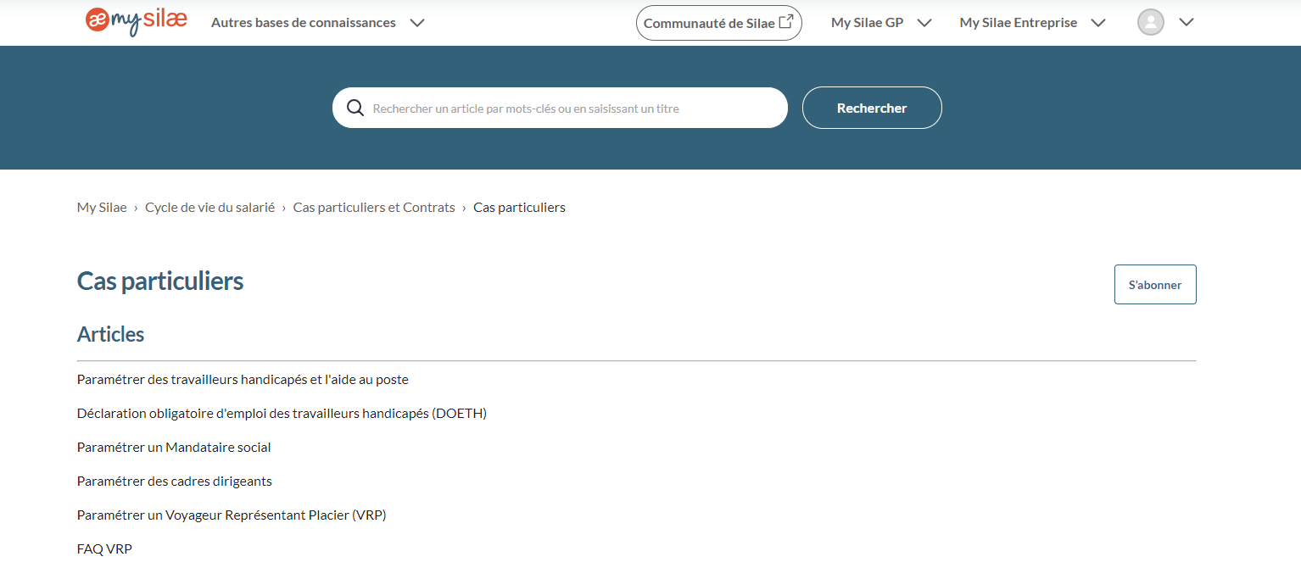Open Communauté de Silae link
The image size is (1301, 568).
(709, 23)
